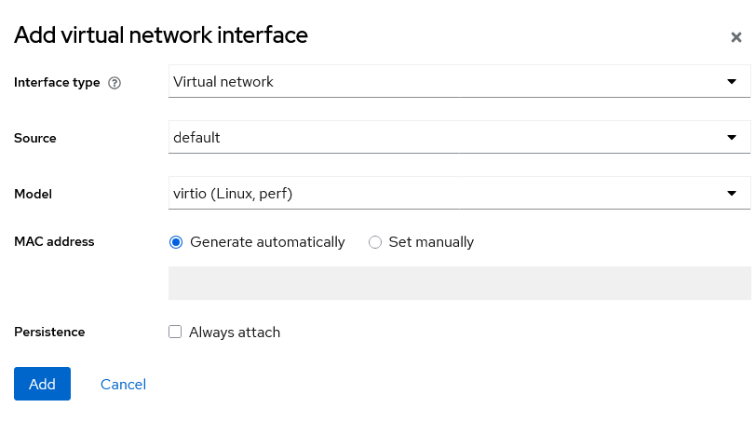
Task: Open the Virtual network interface type dropdown
Action: (447, 82)
